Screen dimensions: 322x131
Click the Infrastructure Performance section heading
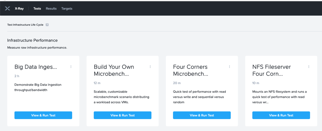click(32, 40)
